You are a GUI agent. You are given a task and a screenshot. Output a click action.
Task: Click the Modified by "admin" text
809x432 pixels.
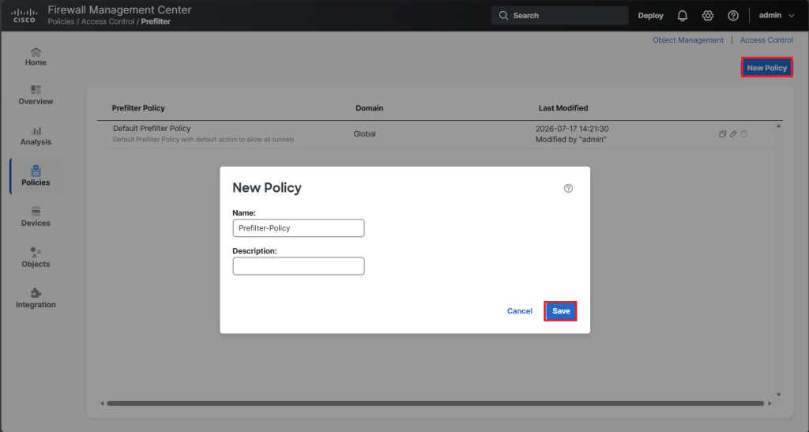tap(570, 140)
